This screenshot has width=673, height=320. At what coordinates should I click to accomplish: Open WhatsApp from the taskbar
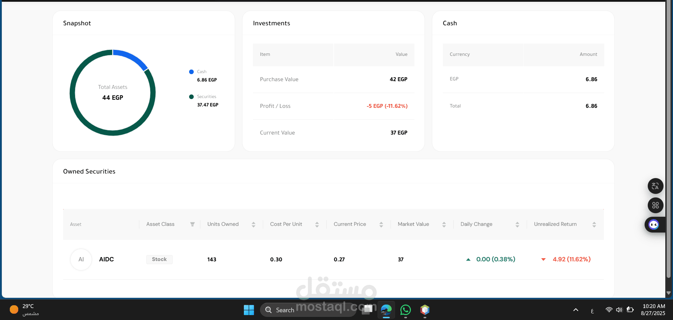pos(406,310)
